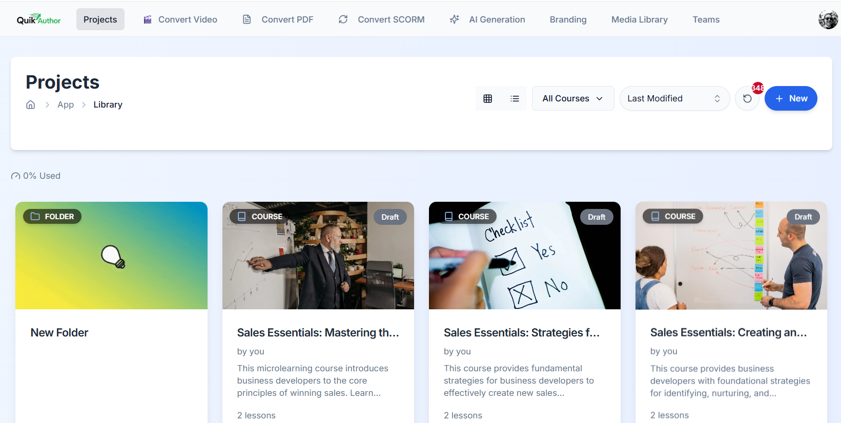Open the Sales Essentials: Mastering course thumbnail

(318, 256)
